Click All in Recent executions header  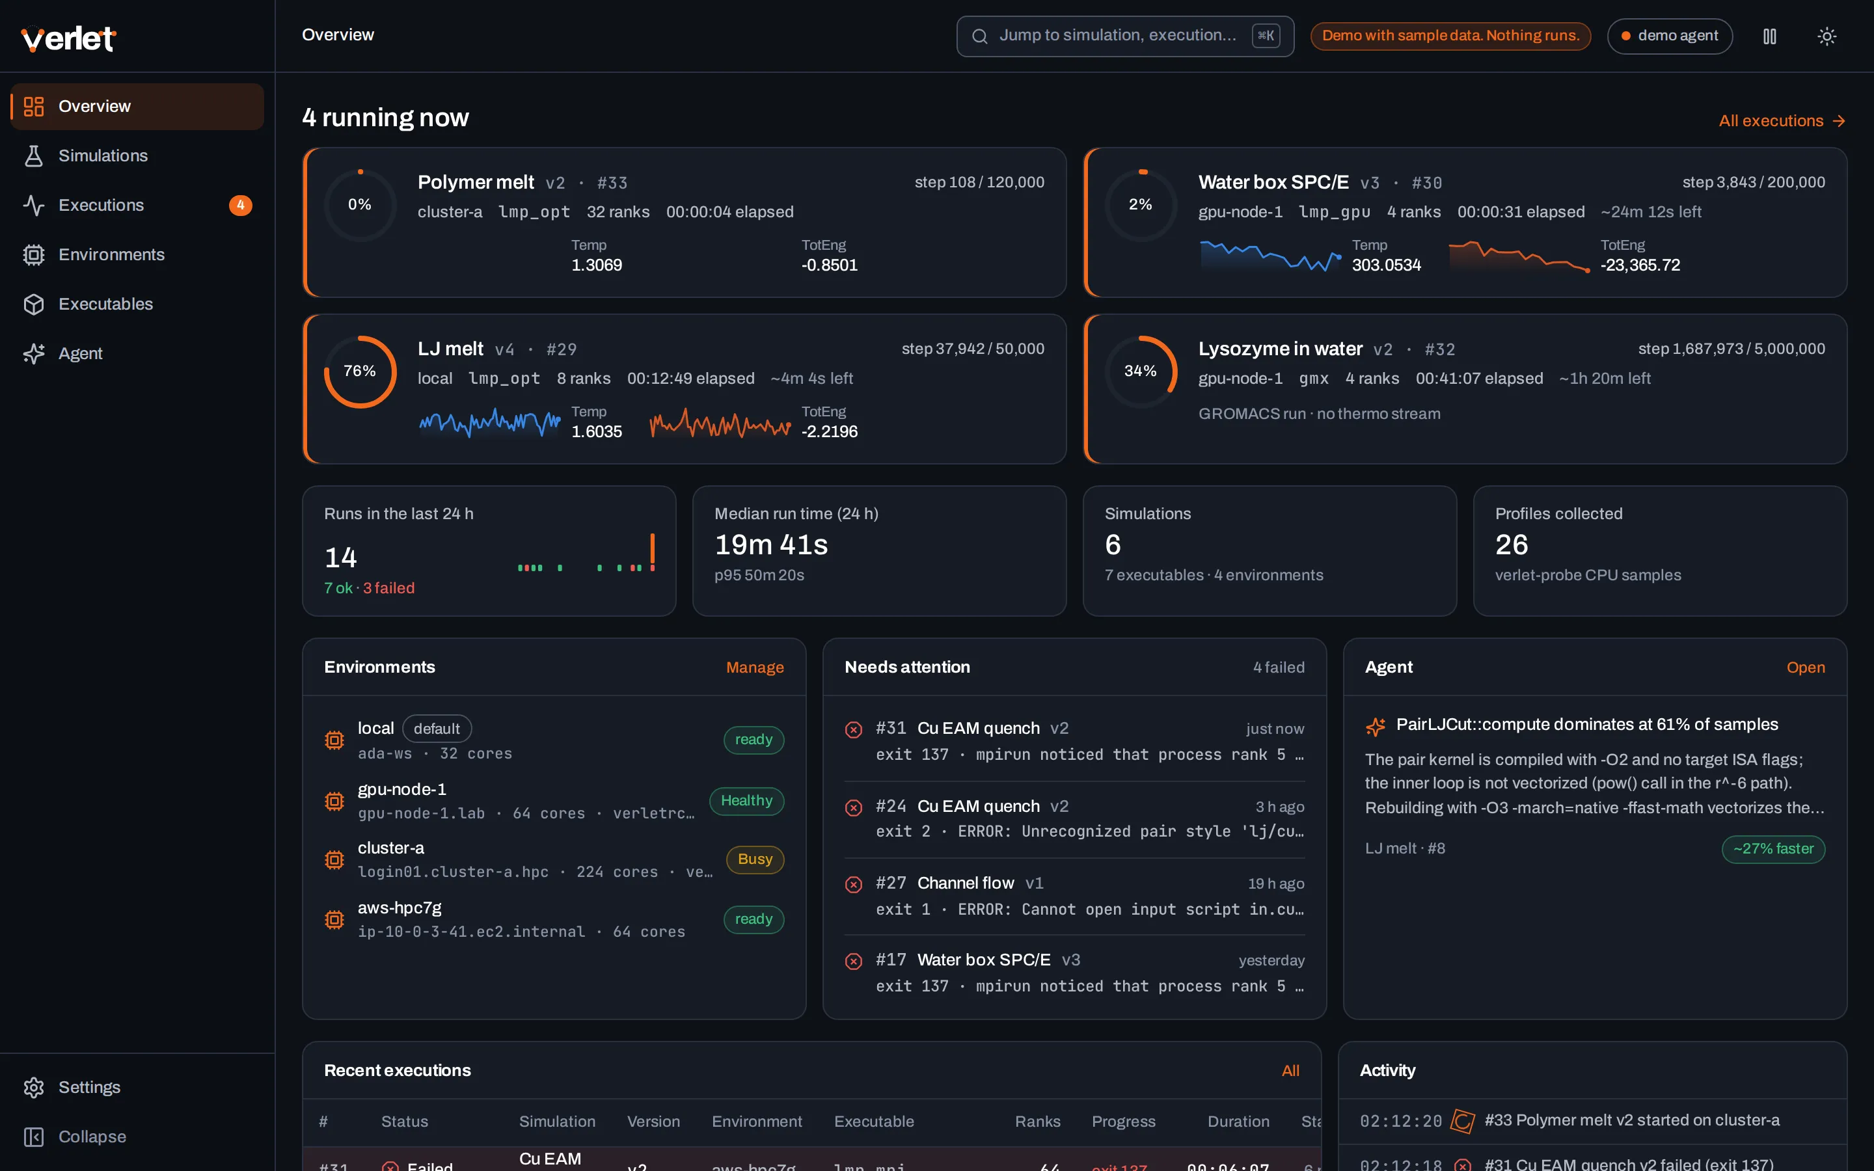pyautogui.click(x=1290, y=1070)
